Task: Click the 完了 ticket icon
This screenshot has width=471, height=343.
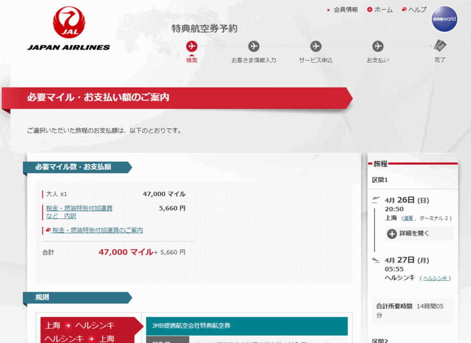Action: (x=440, y=46)
